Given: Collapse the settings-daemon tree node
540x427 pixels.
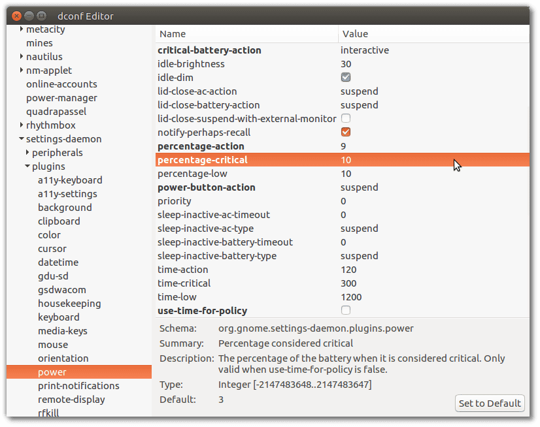Looking at the screenshot, I should (x=22, y=139).
